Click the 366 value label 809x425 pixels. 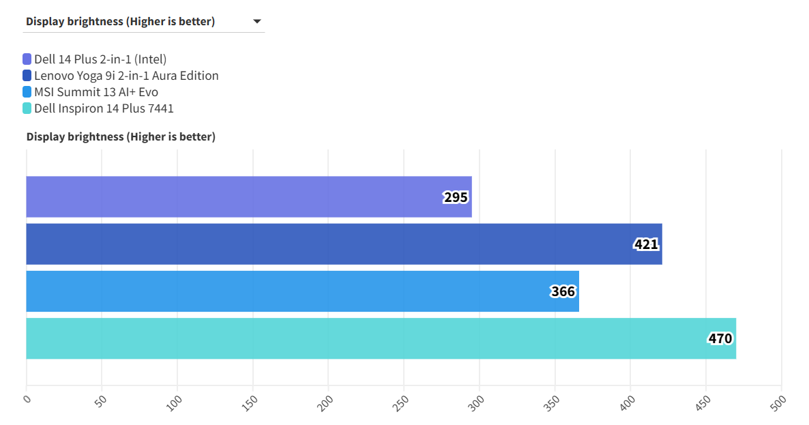point(563,292)
